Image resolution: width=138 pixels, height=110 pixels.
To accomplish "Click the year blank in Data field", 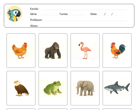I will [115, 15].
